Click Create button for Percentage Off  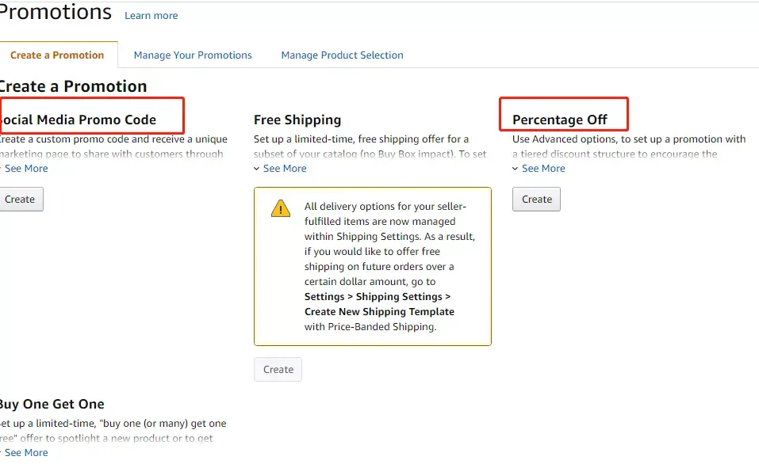[536, 199]
